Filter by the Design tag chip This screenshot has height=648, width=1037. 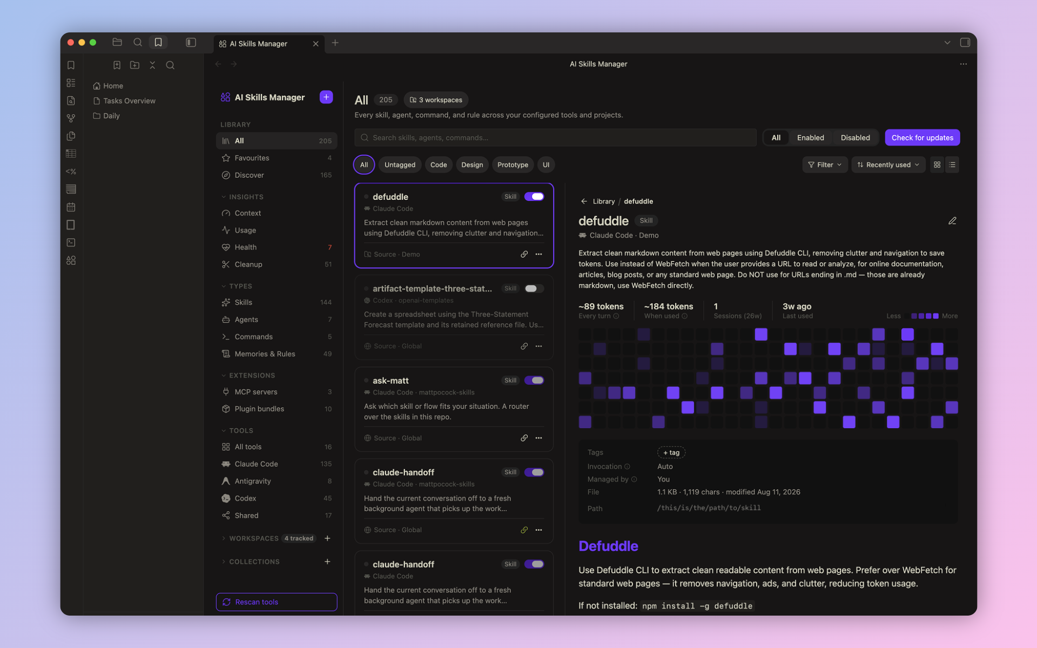[472, 165]
